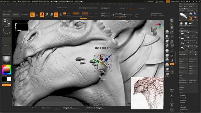Click the head camera orientation icon
The height and width of the screenshot is (113, 201).
coord(154,30)
